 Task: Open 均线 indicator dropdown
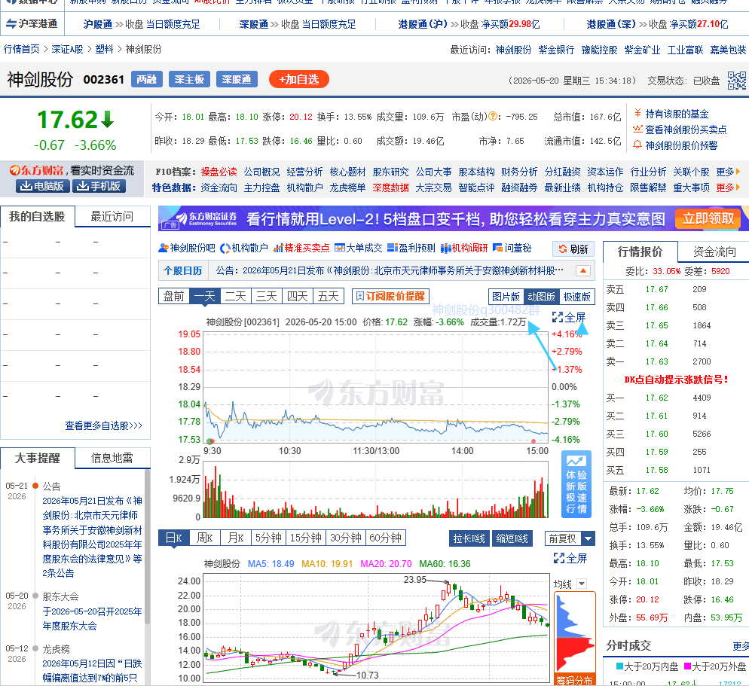coord(582,584)
